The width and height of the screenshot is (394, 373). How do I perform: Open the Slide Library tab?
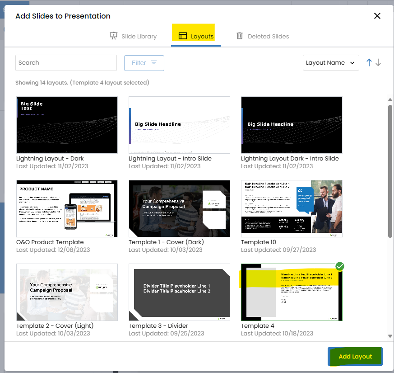133,36
